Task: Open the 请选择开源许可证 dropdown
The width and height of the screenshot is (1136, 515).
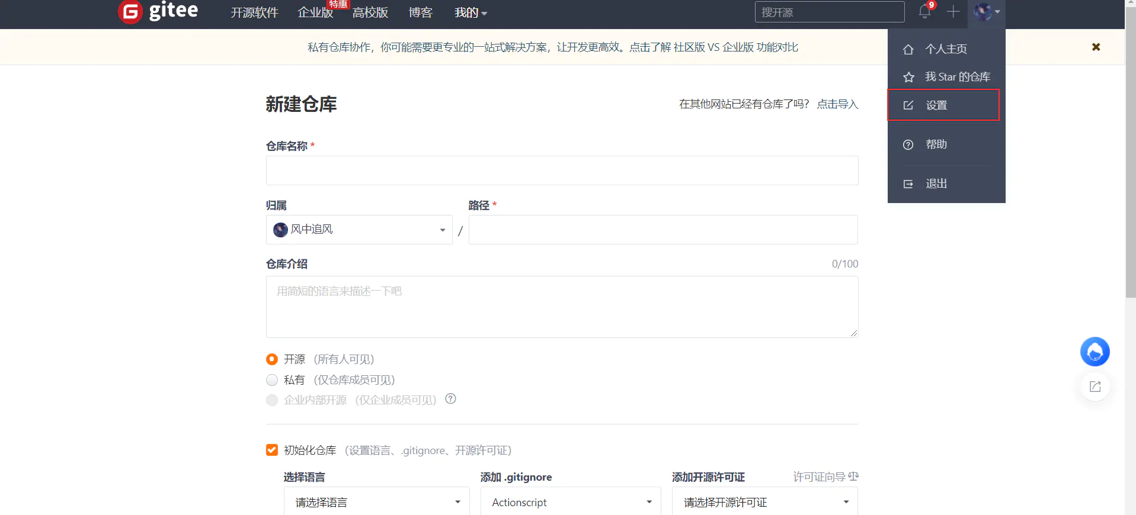Action: click(765, 502)
